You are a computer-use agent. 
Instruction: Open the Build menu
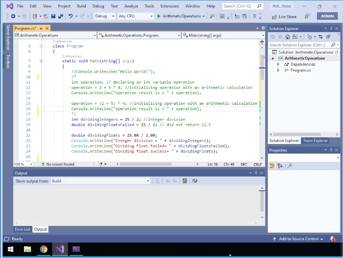pos(81,6)
